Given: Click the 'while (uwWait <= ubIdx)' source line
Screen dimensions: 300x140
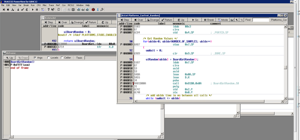Looking at the screenshot, I should point(163,98).
